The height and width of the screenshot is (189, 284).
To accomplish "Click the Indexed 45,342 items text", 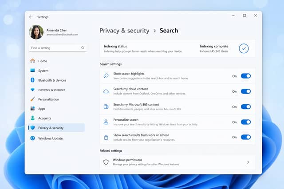I will coord(214,51).
